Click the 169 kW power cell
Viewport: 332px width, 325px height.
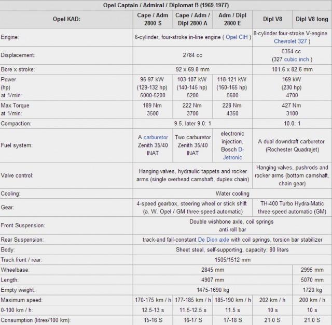point(292,87)
